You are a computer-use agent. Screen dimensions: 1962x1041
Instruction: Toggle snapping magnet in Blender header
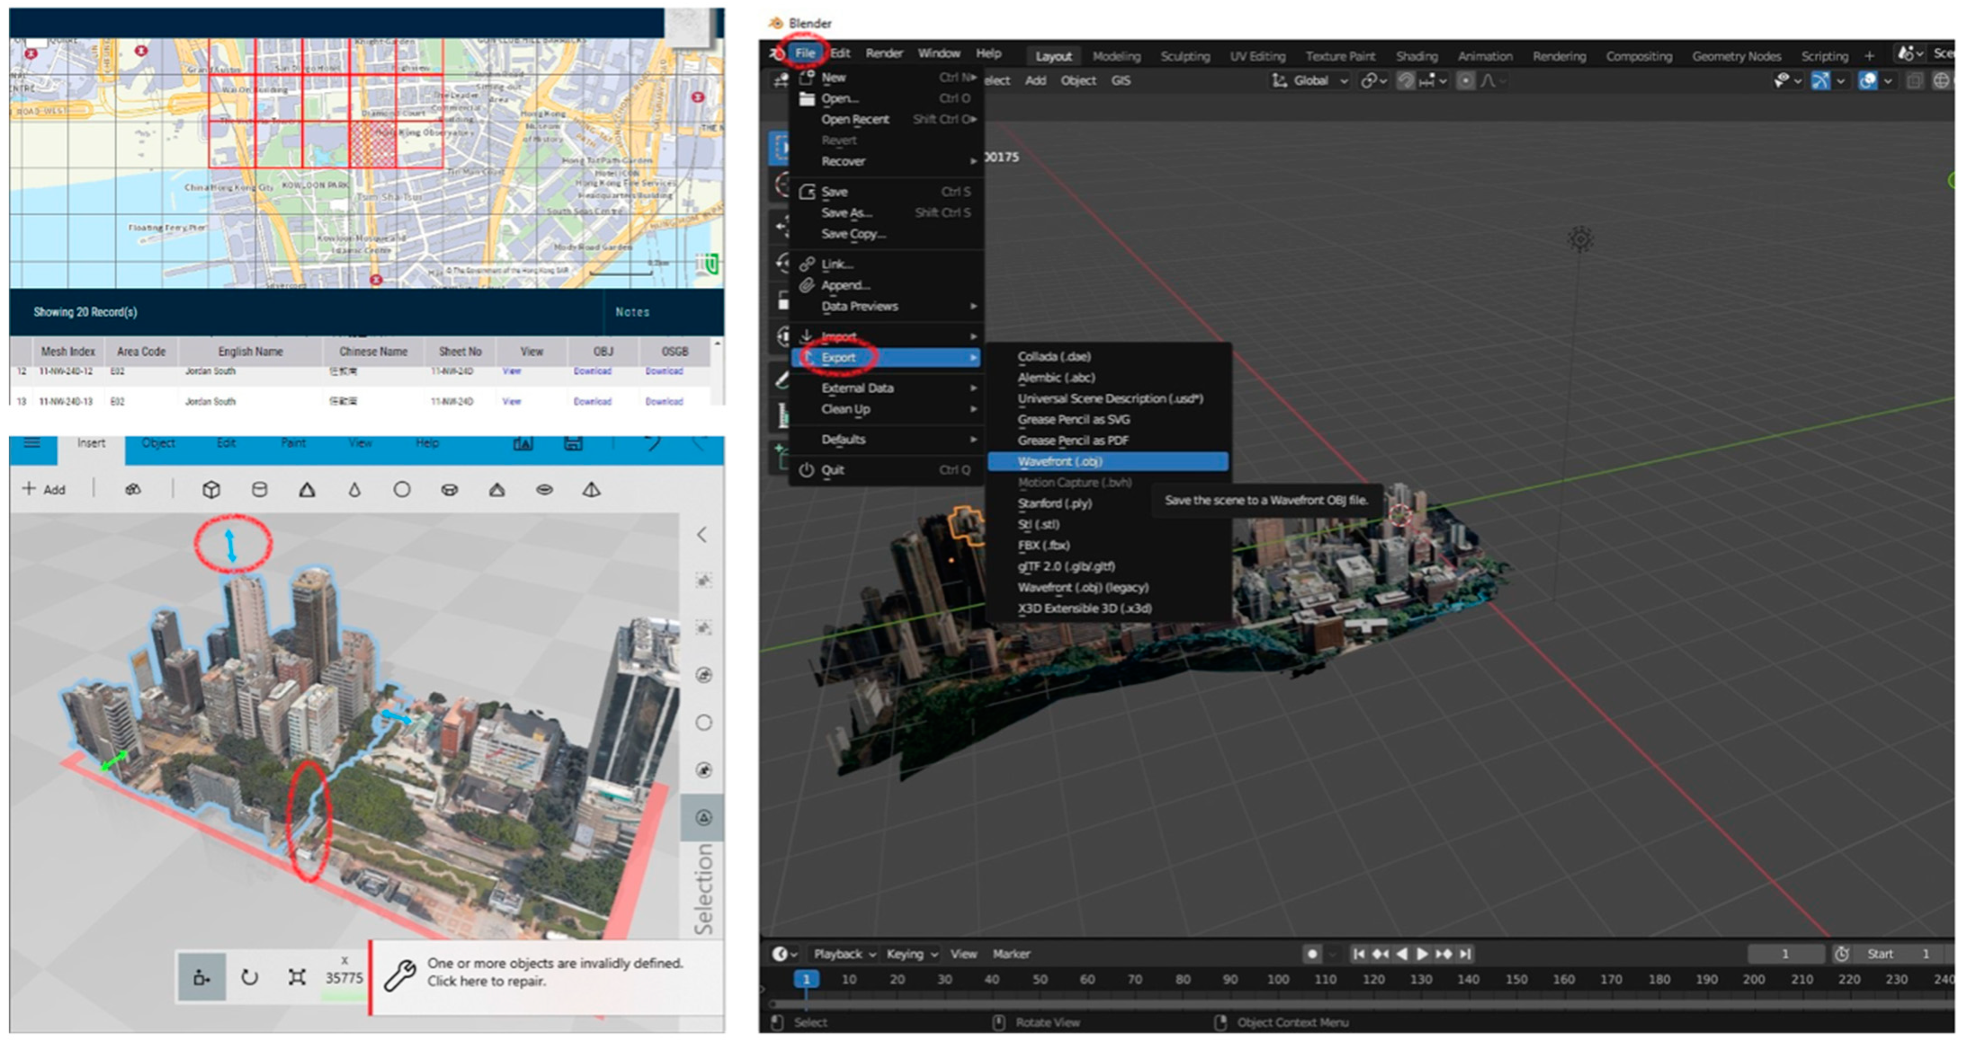click(x=1405, y=81)
